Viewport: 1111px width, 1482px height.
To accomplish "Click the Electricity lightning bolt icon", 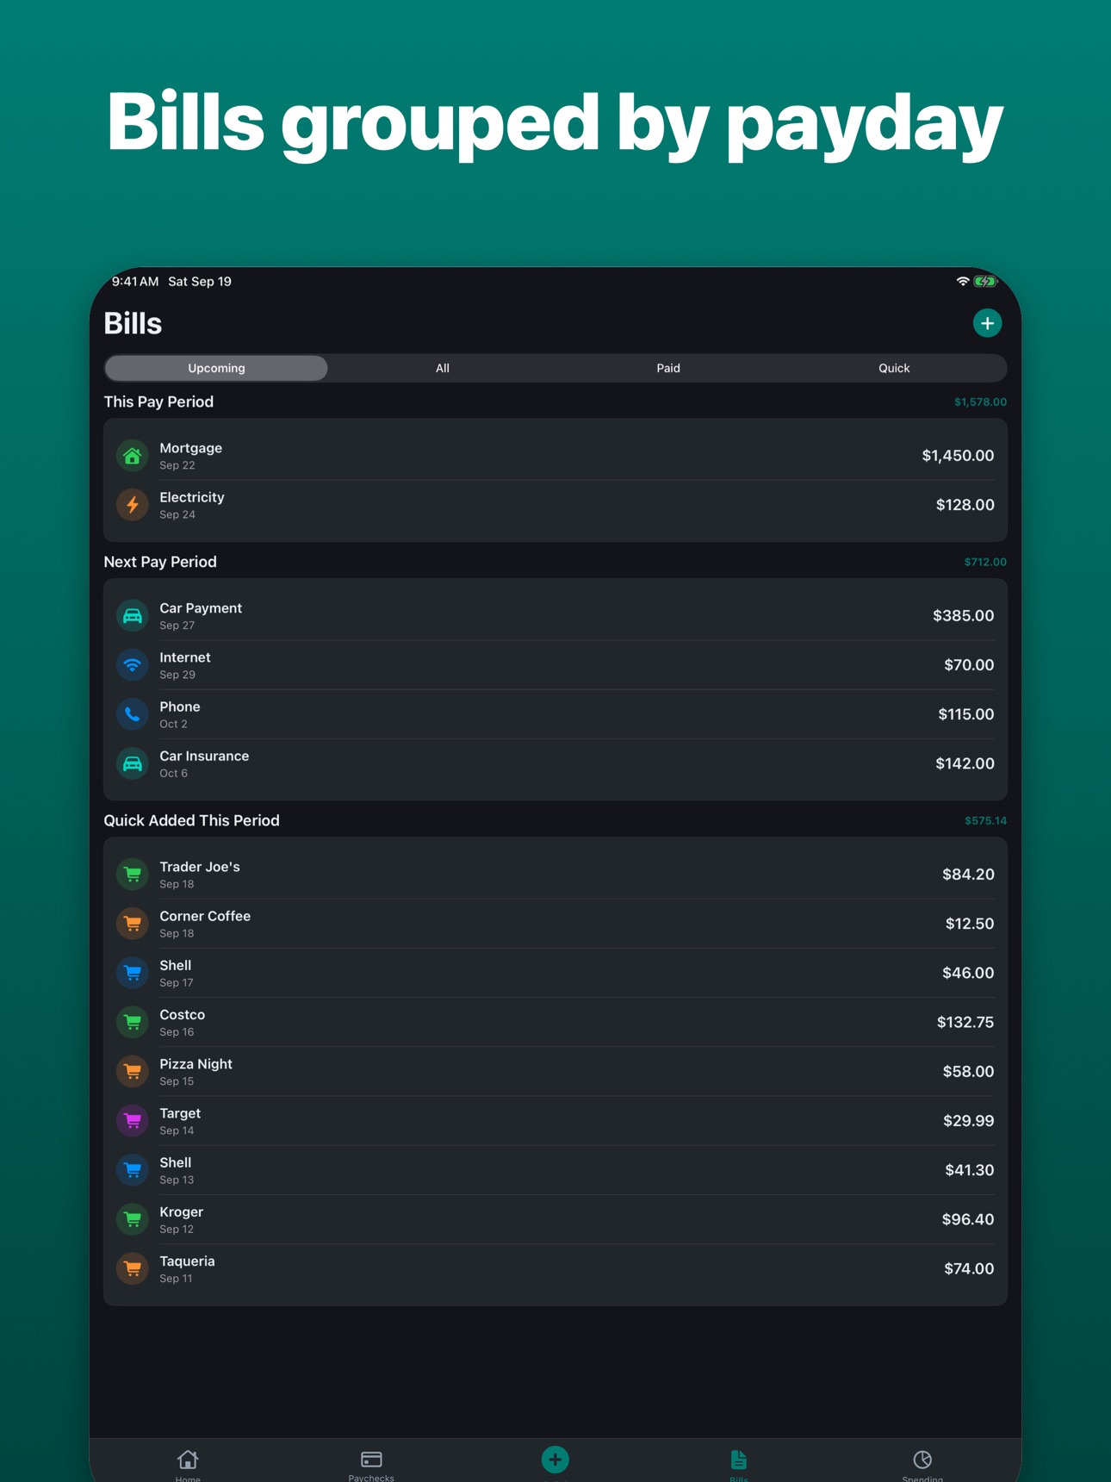I will click(133, 505).
